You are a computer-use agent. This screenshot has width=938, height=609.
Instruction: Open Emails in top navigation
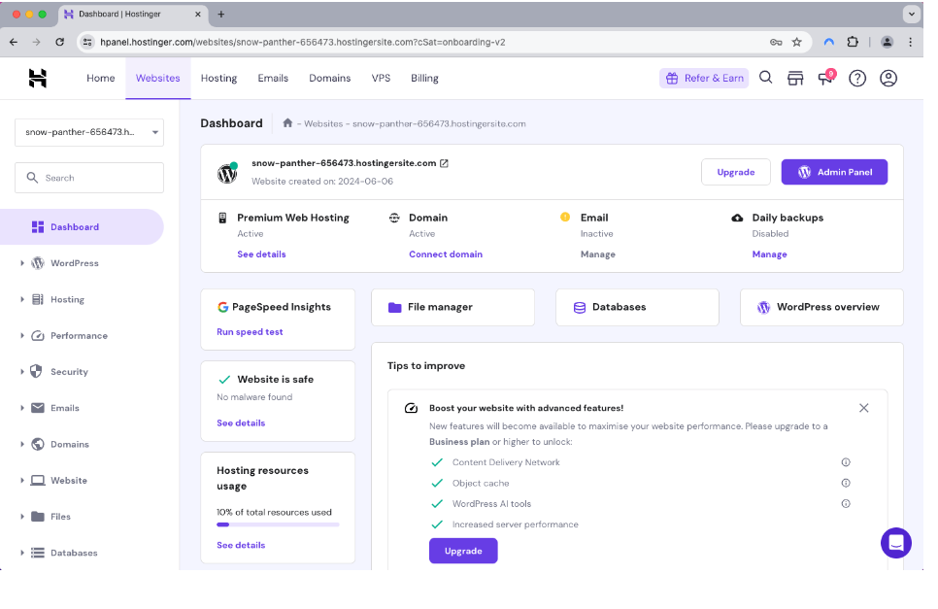click(x=273, y=78)
